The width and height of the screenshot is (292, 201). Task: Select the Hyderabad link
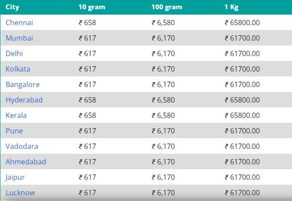tap(24, 100)
